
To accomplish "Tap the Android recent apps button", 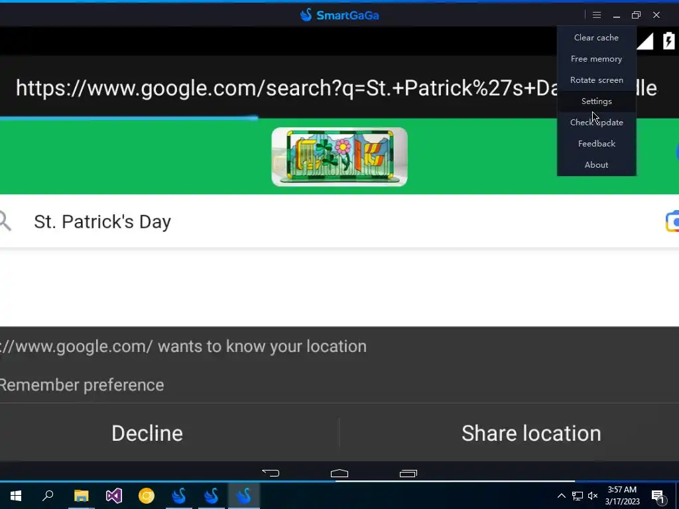I will click(408, 473).
